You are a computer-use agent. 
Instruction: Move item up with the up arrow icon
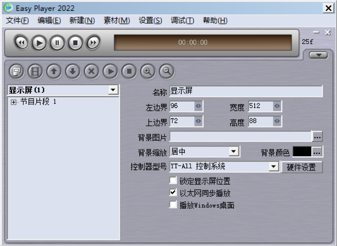[x=54, y=71]
